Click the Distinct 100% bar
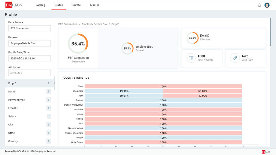This screenshot has width=276, height=155. (x=163, y=100)
